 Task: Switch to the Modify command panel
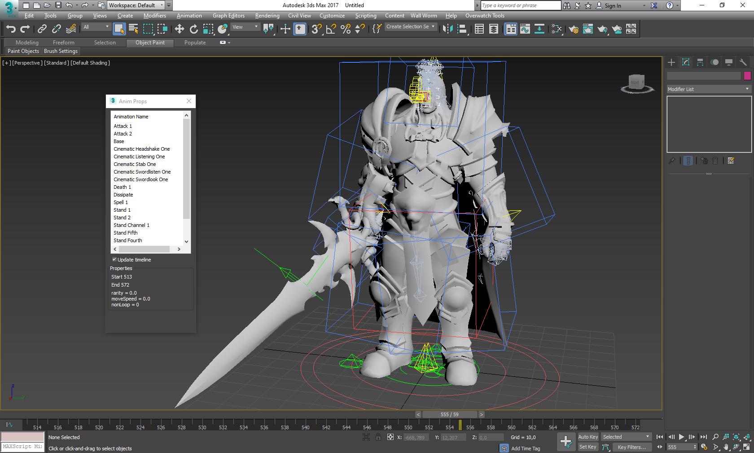pos(686,62)
